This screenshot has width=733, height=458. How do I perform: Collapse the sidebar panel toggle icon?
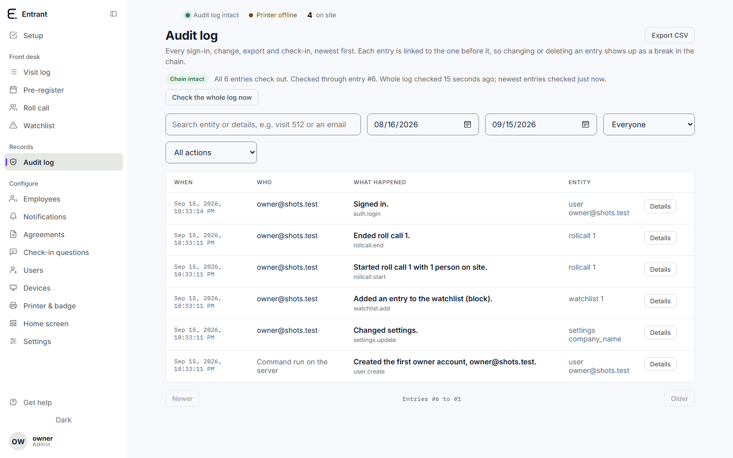coord(114,14)
